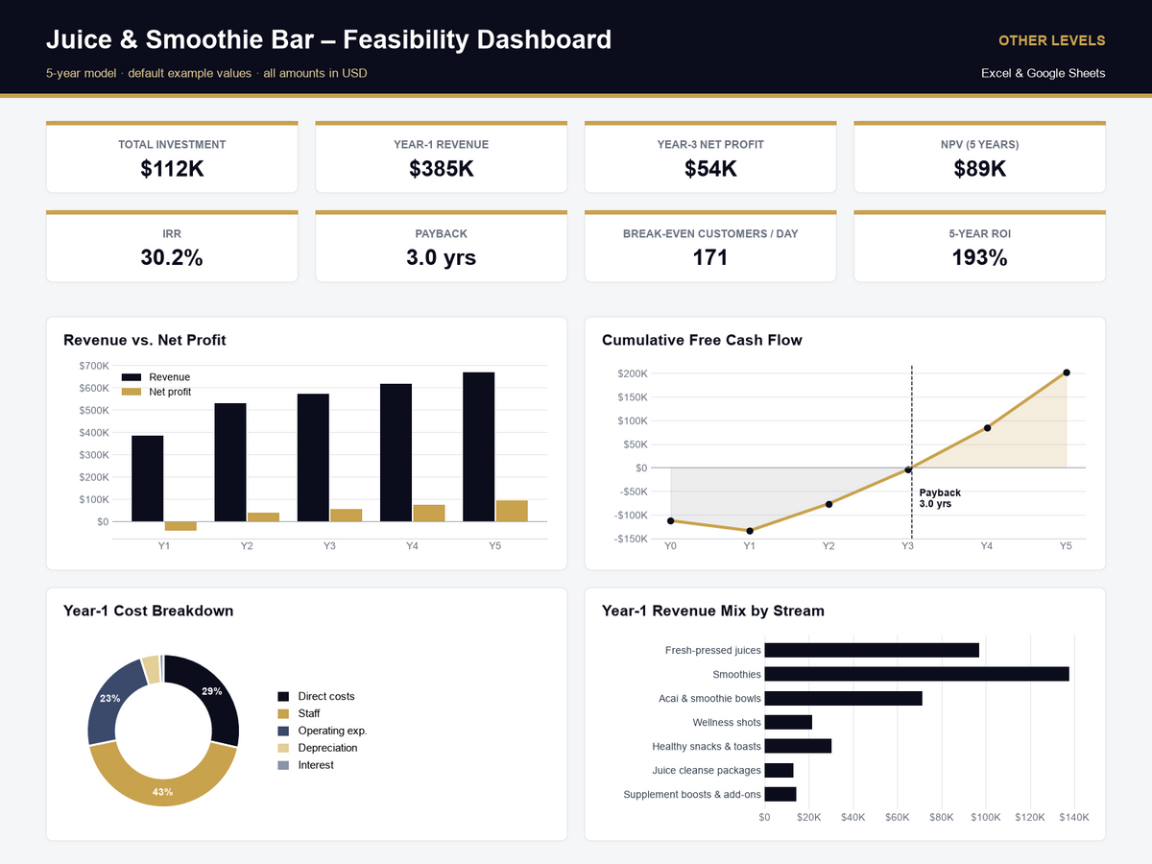Click the Wellness shots bar
The height and width of the screenshot is (864, 1152).
pyautogui.click(x=788, y=722)
